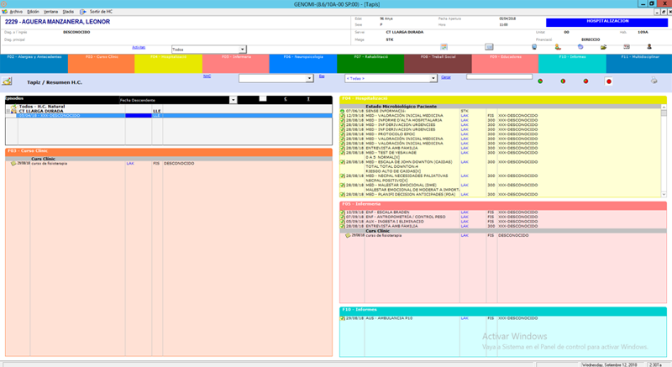Click the Tapiz / Resumen H.C. icon

[x=8, y=81]
